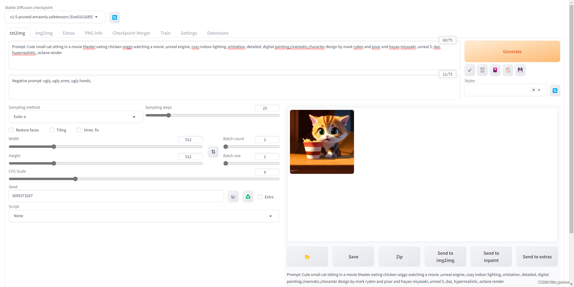
Task: Clear the selected styles with the X
Action: pos(534,90)
